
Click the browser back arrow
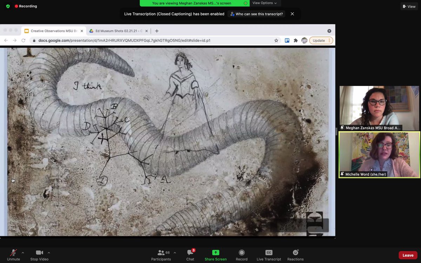pyautogui.click(x=6, y=40)
